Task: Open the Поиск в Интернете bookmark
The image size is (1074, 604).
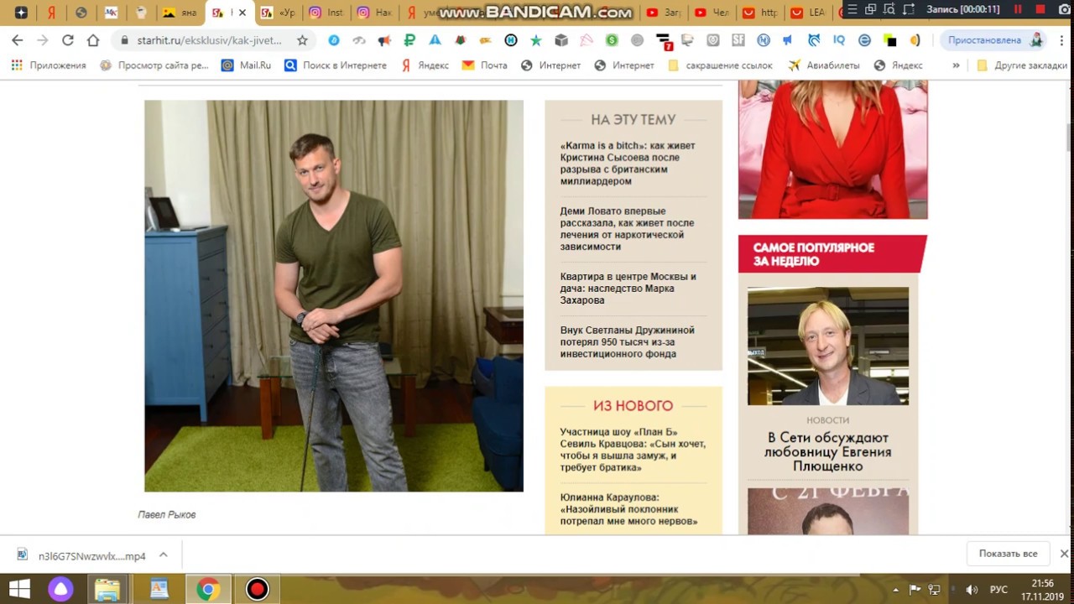Action: click(x=335, y=65)
